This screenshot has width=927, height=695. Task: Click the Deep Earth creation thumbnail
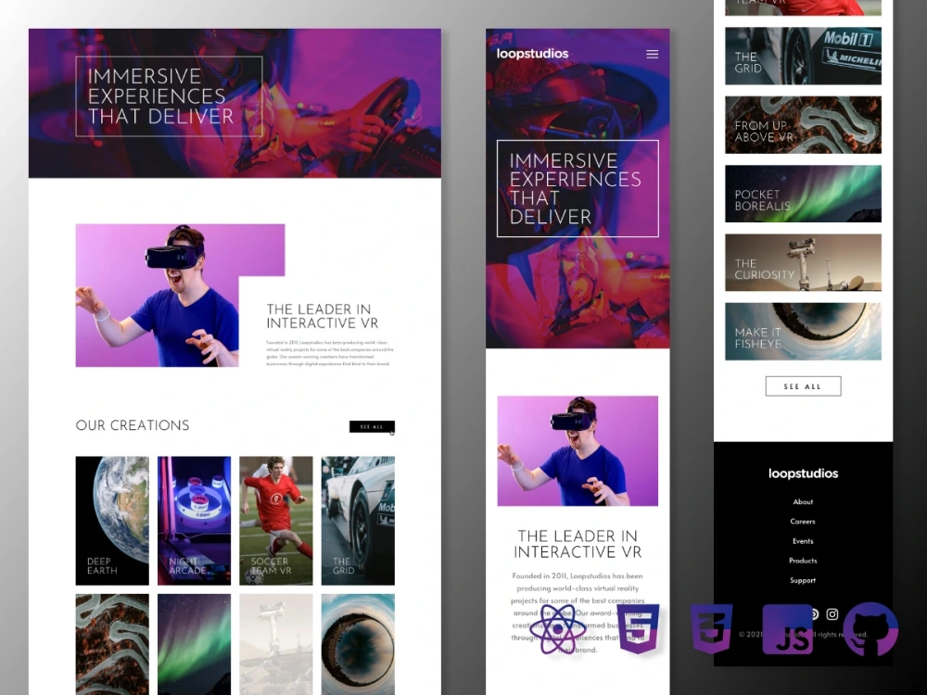111,520
